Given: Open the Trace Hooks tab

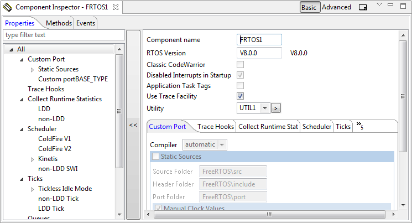Looking at the screenshot, I should click(215, 127).
